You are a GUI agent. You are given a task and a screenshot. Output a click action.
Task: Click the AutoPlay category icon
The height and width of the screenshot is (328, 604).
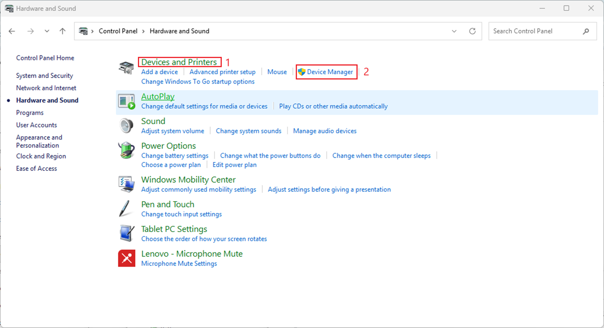pyautogui.click(x=126, y=102)
